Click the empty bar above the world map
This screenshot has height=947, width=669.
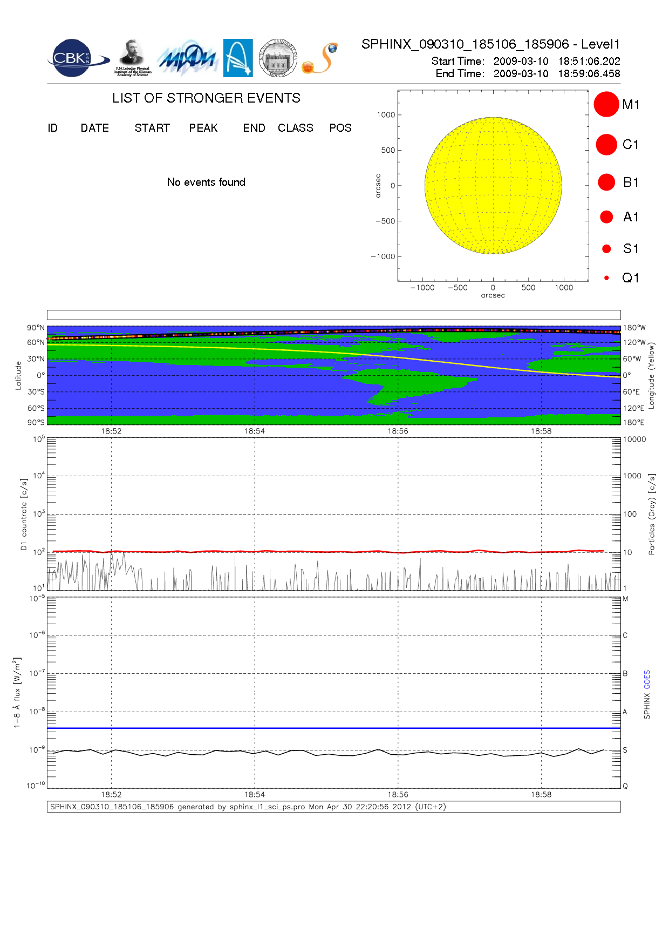(333, 315)
